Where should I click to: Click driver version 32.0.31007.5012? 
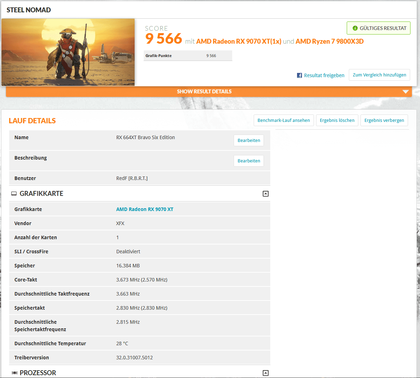(x=134, y=358)
